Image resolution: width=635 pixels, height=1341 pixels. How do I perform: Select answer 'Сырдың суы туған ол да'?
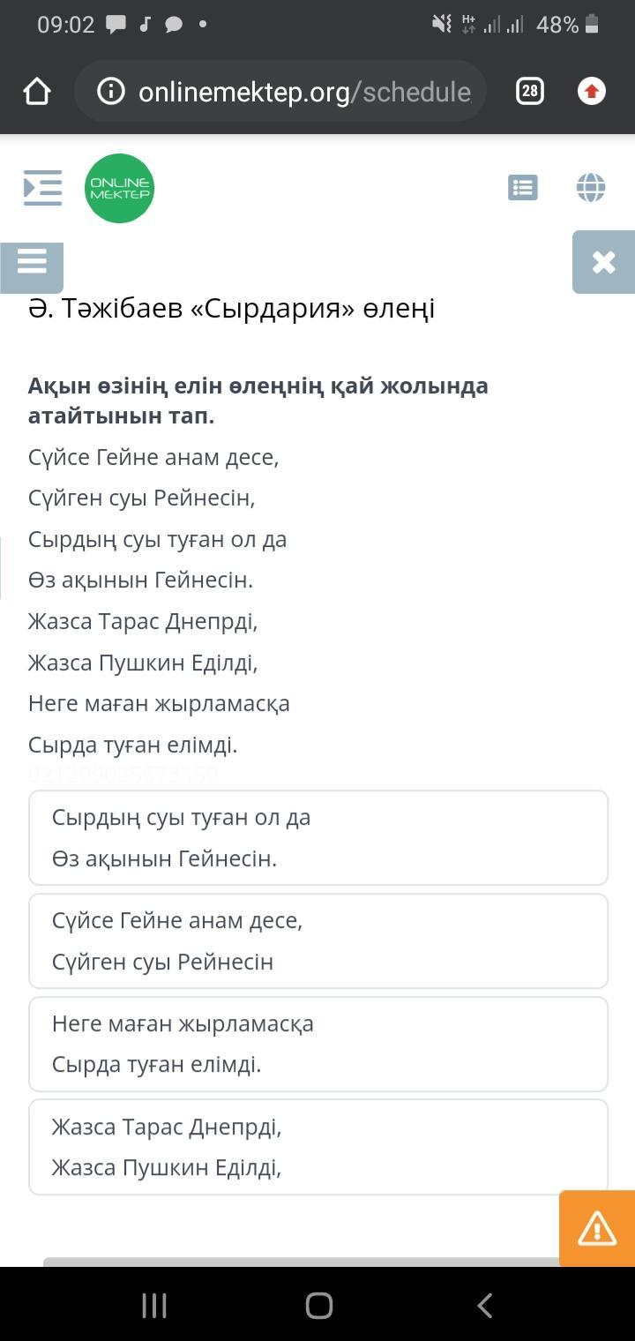318,838
